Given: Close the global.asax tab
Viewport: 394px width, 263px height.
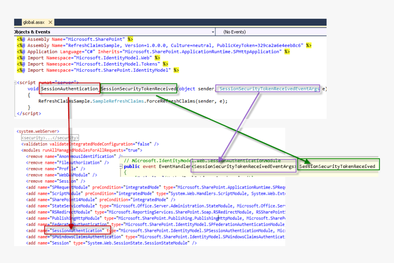Looking at the screenshot, I should pos(50,22).
